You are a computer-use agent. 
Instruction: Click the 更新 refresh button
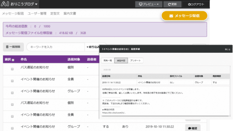pyautogui.click(x=172, y=4)
